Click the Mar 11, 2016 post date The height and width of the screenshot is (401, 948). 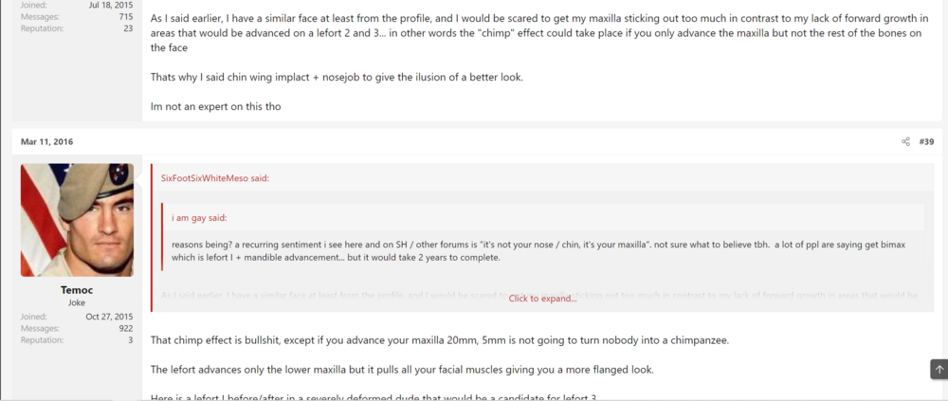point(46,141)
